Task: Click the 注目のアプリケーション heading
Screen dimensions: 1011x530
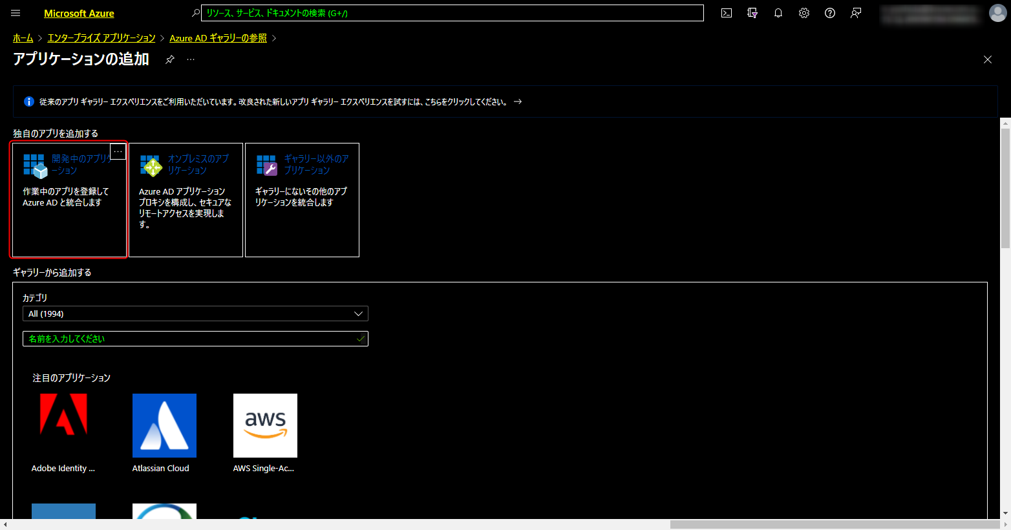Action: tap(72, 378)
